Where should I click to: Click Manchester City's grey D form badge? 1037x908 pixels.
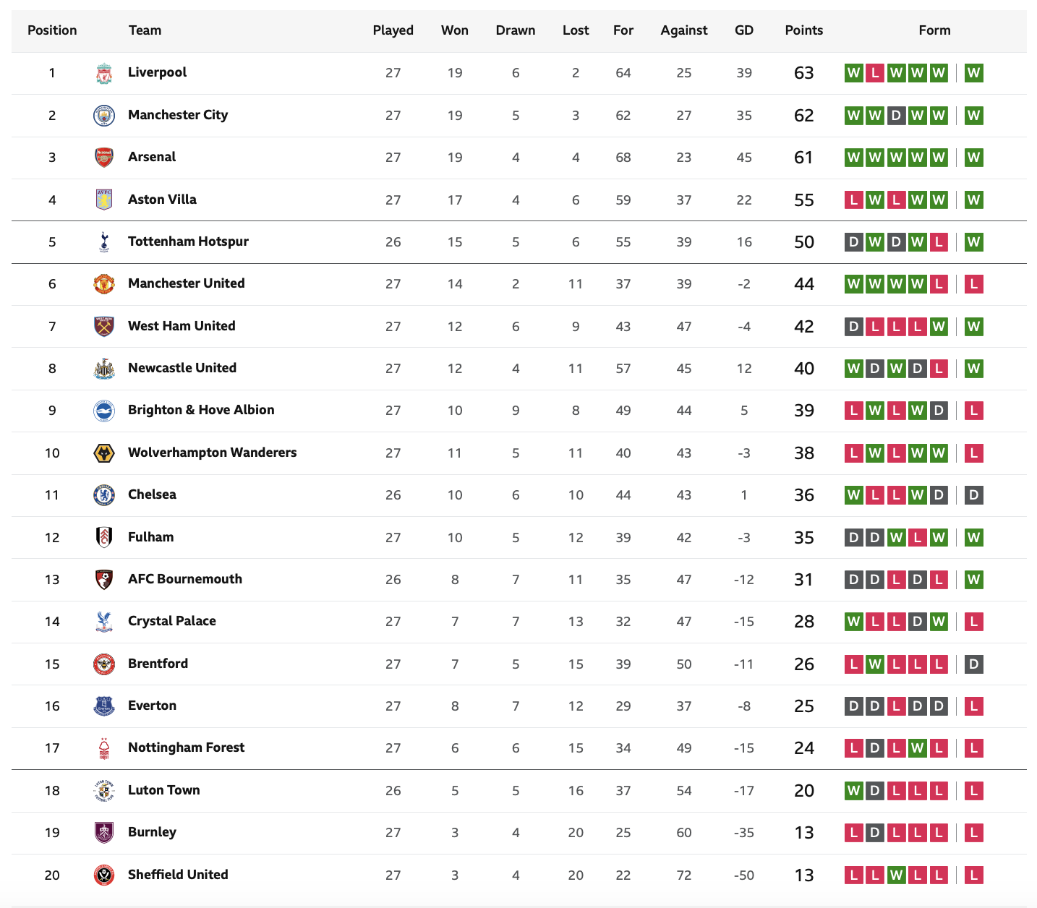[x=896, y=116]
